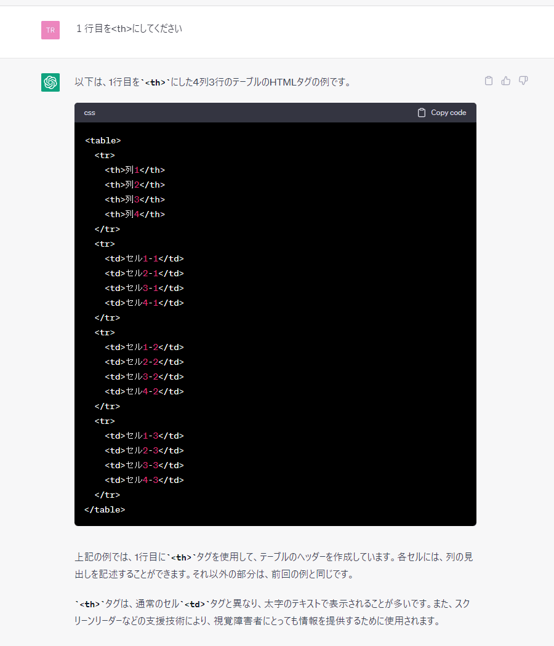Click the <td>セル2-2</td> code line
The height and width of the screenshot is (646, 554).
144,362
